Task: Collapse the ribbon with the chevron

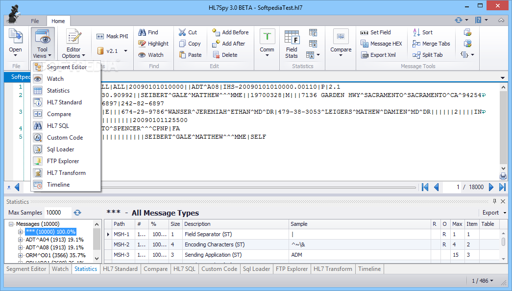Action: 501,20
